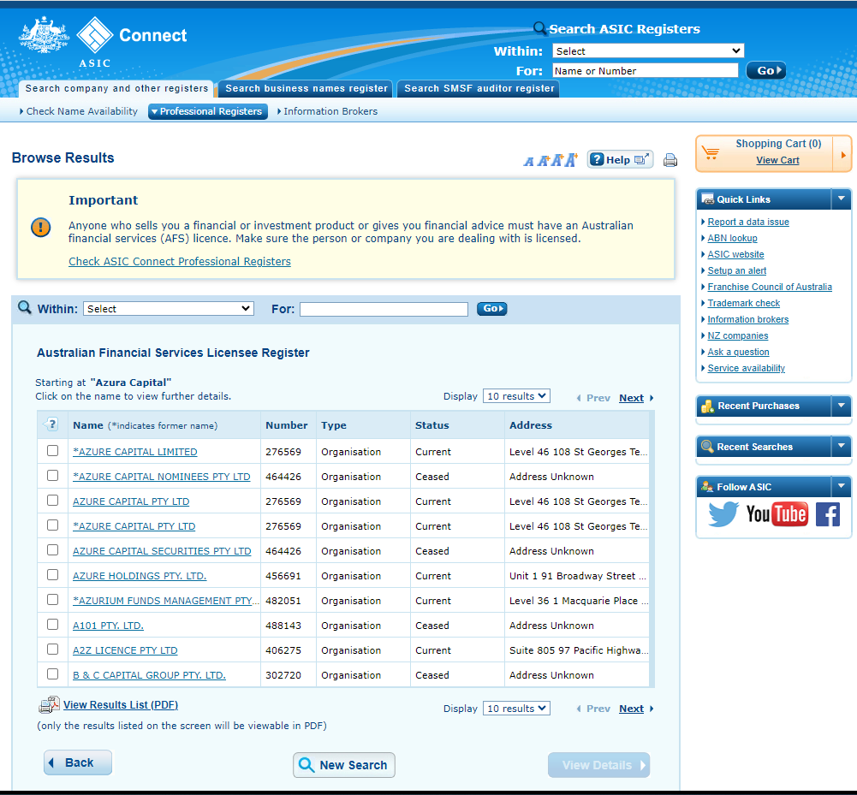The width and height of the screenshot is (857, 795).
Task: Click the PDF document icon
Action: [x=49, y=705]
